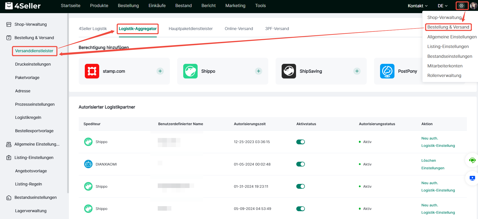478x219 pixels.
Task: Toggle active status for 12-25-2023 Shippo
Action: tap(301, 142)
